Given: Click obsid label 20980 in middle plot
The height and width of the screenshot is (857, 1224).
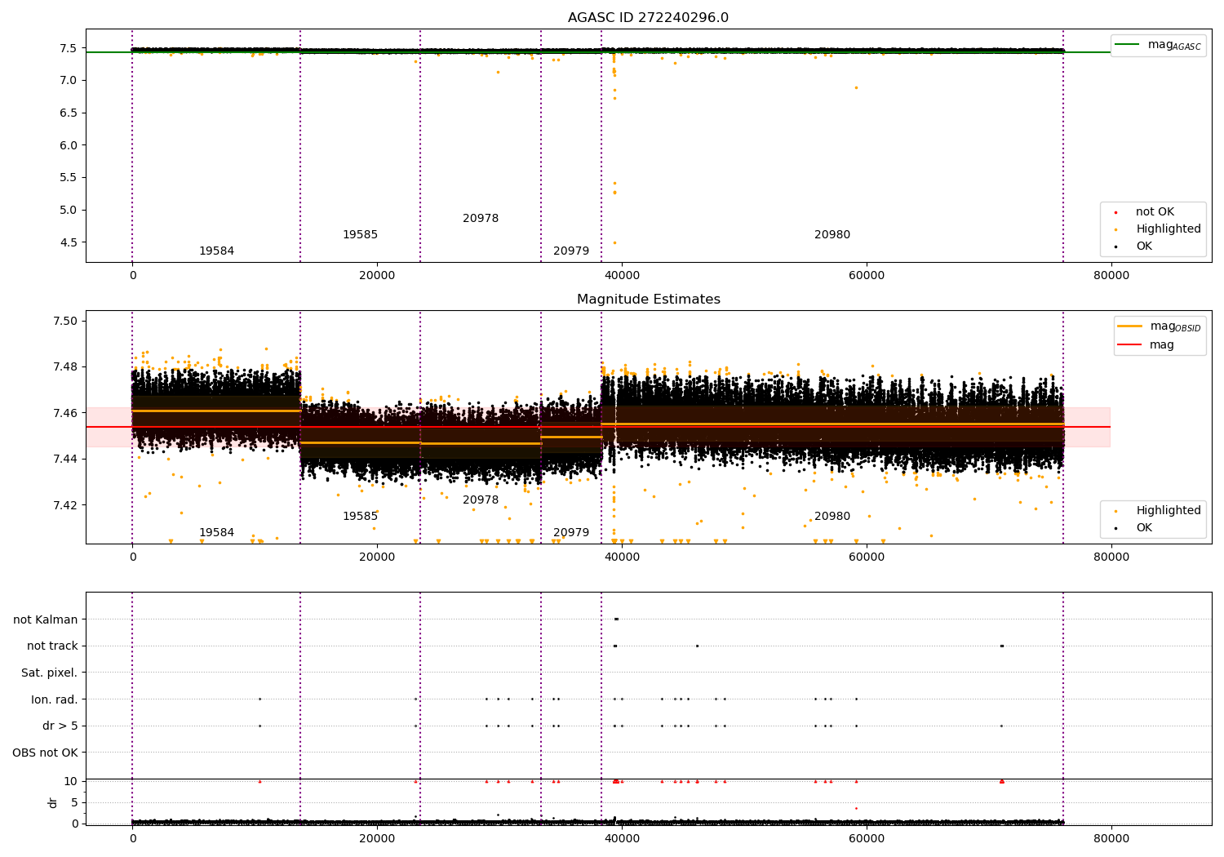Looking at the screenshot, I should (832, 516).
